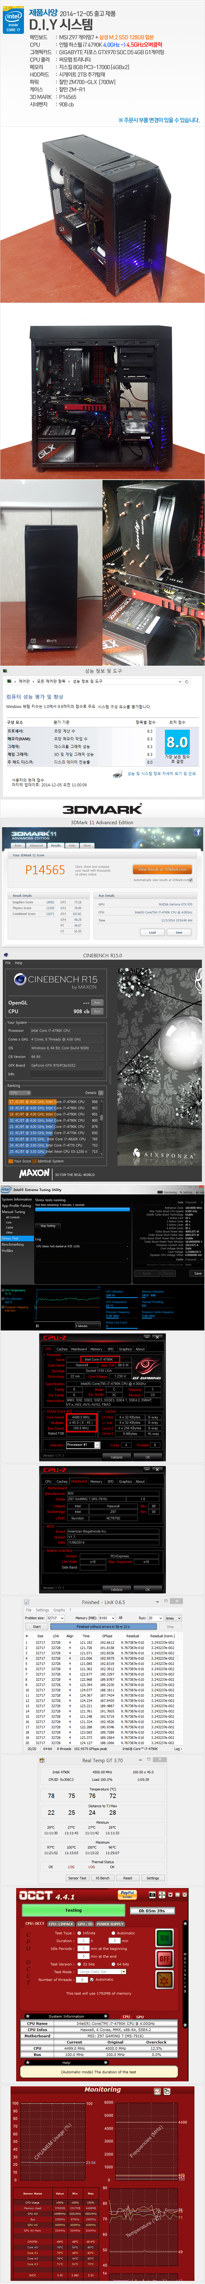This screenshot has height=2284, width=205.
Task: Open the Memory tab in first CPU-Z window
Action: point(96,1349)
